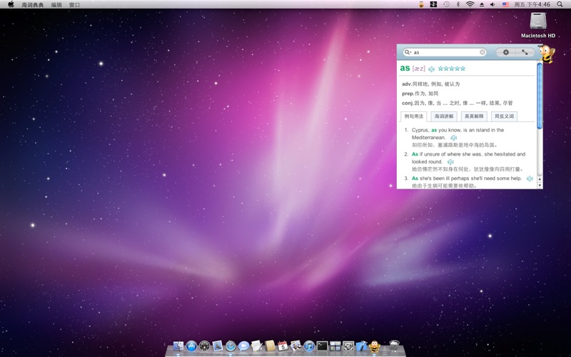Click the adv. definition line

tap(431, 84)
